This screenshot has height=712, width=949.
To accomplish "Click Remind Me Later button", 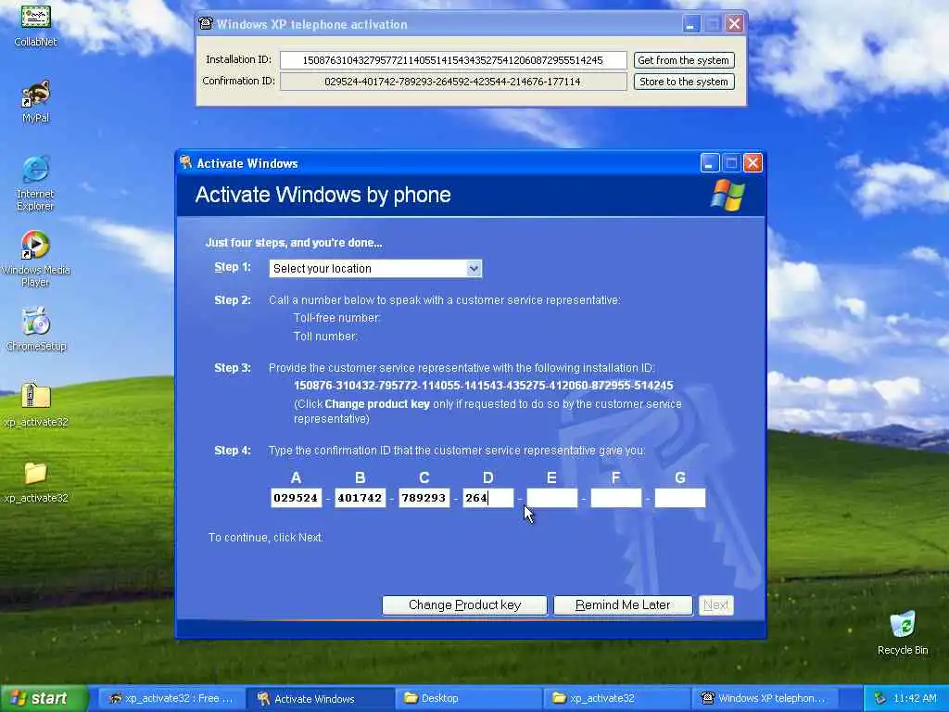I will (623, 604).
